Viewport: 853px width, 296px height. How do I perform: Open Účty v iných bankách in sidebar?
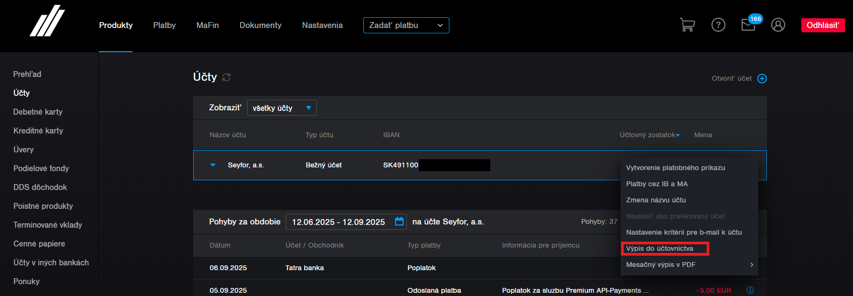pyautogui.click(x=51, y=263)
